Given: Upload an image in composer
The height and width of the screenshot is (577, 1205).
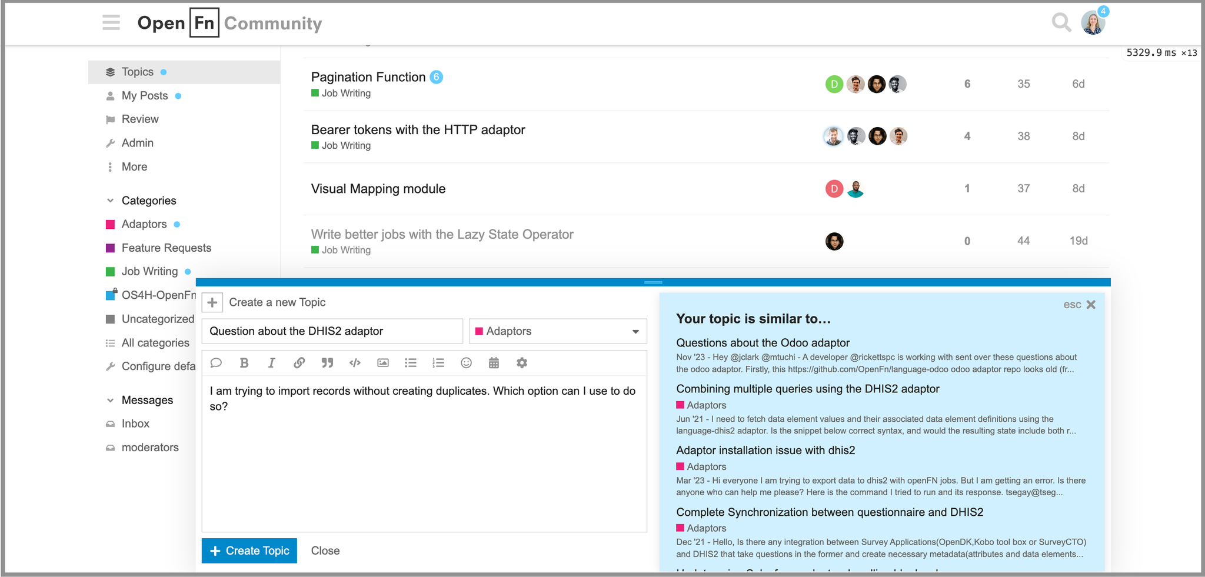Looking at the screenshot, I should pos(383,363).
